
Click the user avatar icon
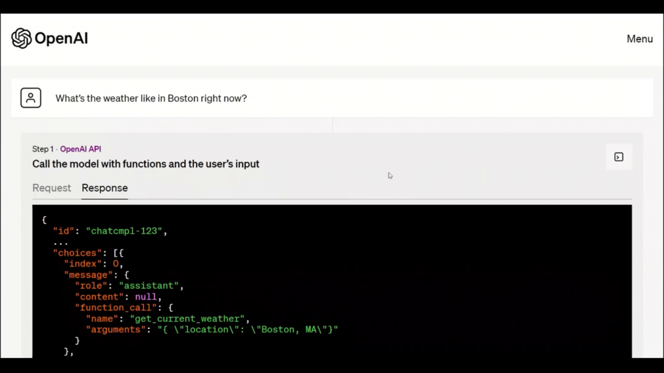(x=31, y=98)
